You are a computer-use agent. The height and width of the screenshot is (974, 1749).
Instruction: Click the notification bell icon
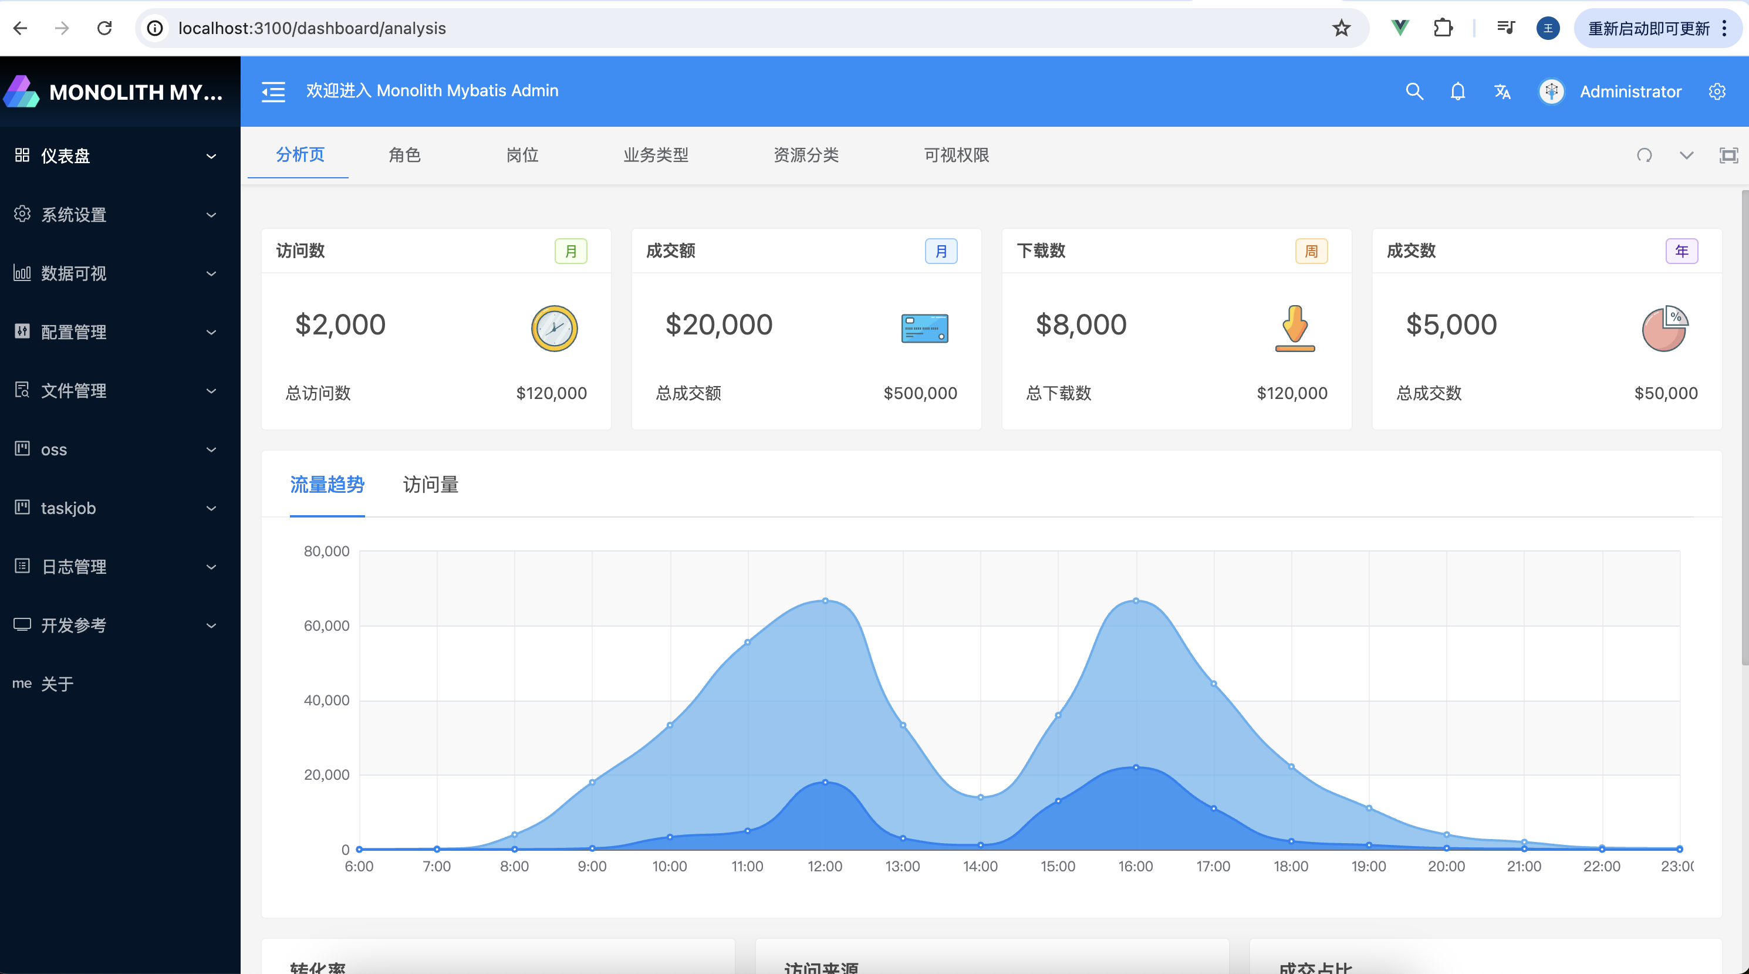coord(1458,92)
